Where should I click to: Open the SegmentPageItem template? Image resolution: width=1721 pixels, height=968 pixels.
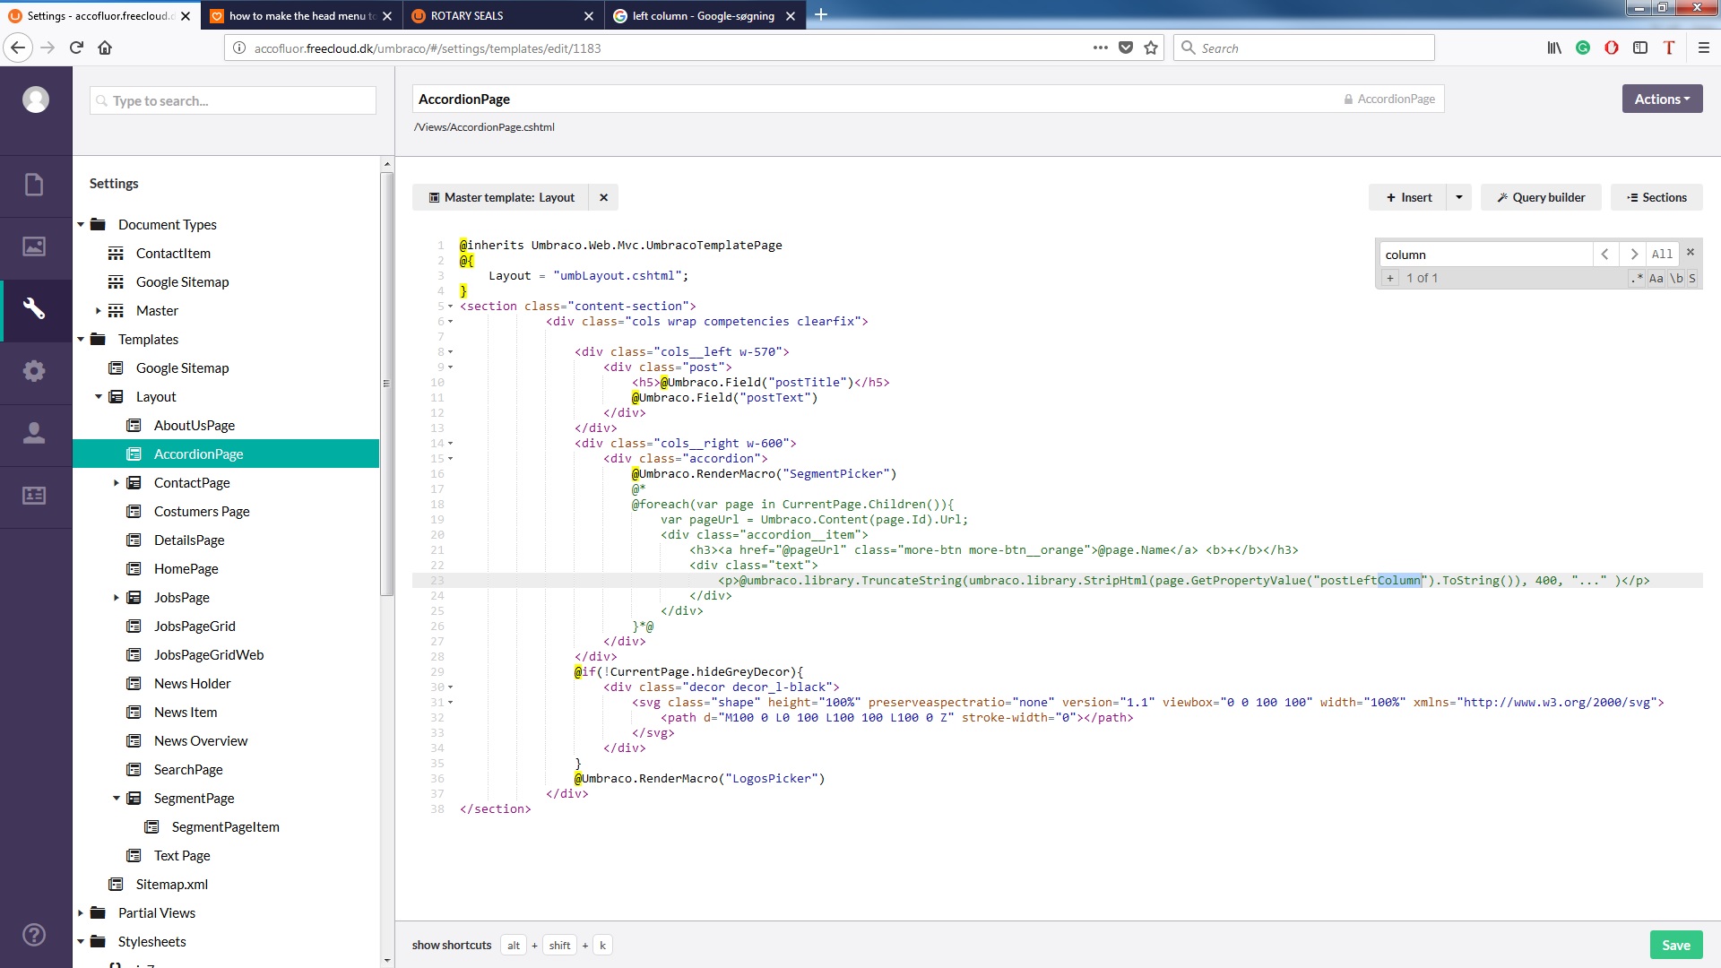pos(225,827)
